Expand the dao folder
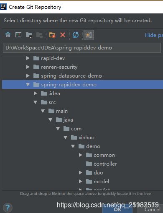 (x=81, y=173)
